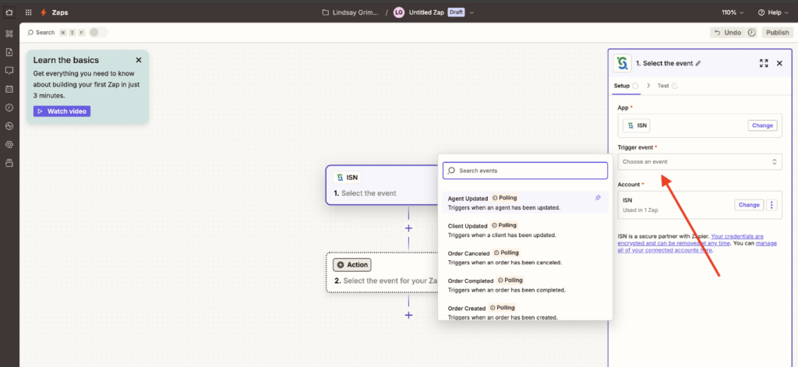
Task: Open the stacked layers sidebar icon
Action: pyautogui.click(x=9, y=163)
